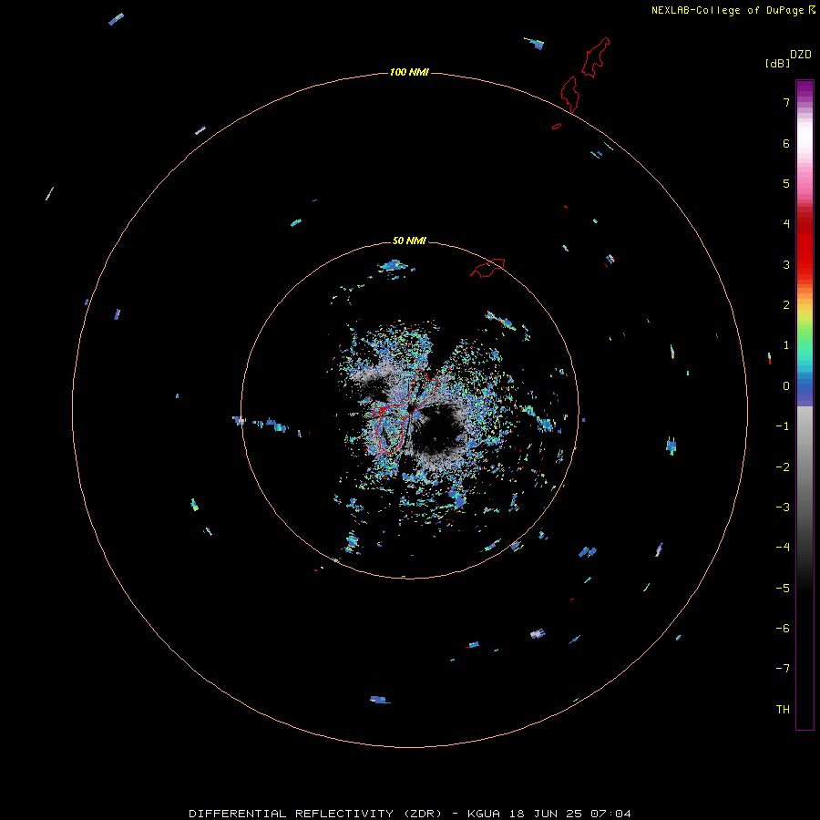
Task: Click the '50 NMI' range ring label
Action: coord(409,241)
